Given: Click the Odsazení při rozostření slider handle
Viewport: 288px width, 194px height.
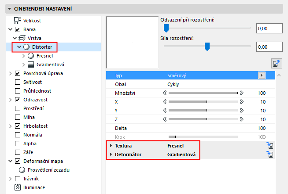Looking at the screenshot, I should coord(166,28).
